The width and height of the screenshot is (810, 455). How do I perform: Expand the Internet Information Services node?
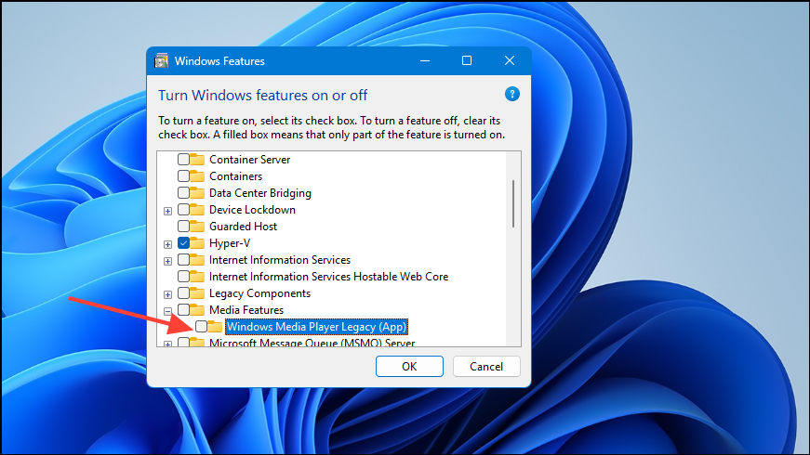pyautogui.click(x=168, y=261)
